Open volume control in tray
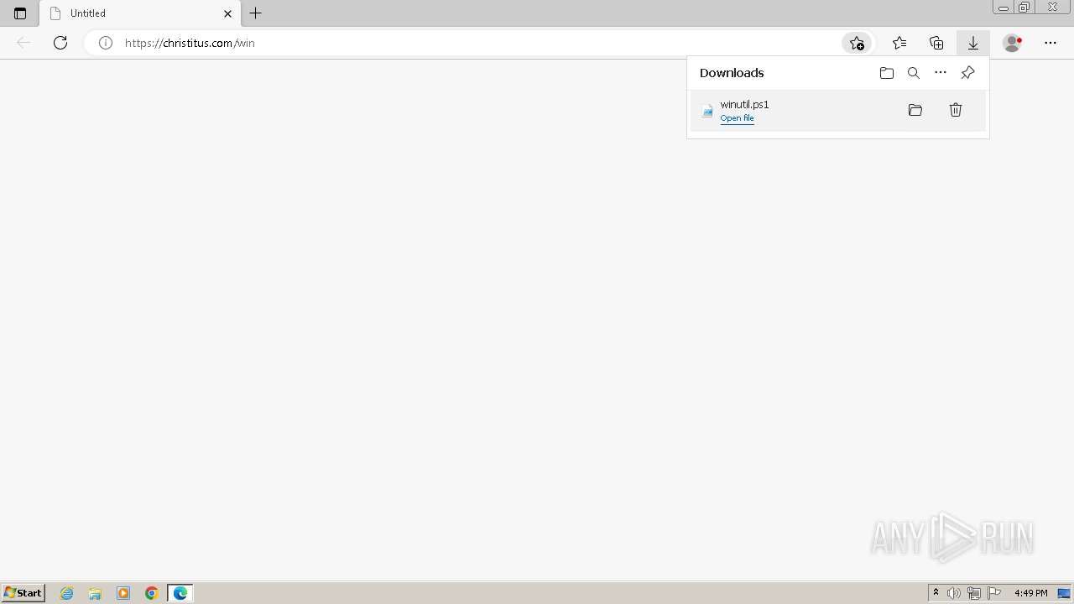Viewport: 1074px width, 604px height. (954, 593)
